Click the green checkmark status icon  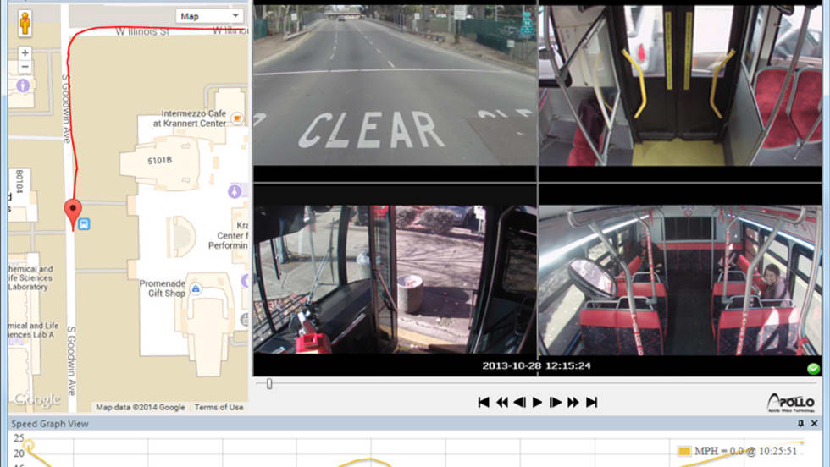pos(813,369)
